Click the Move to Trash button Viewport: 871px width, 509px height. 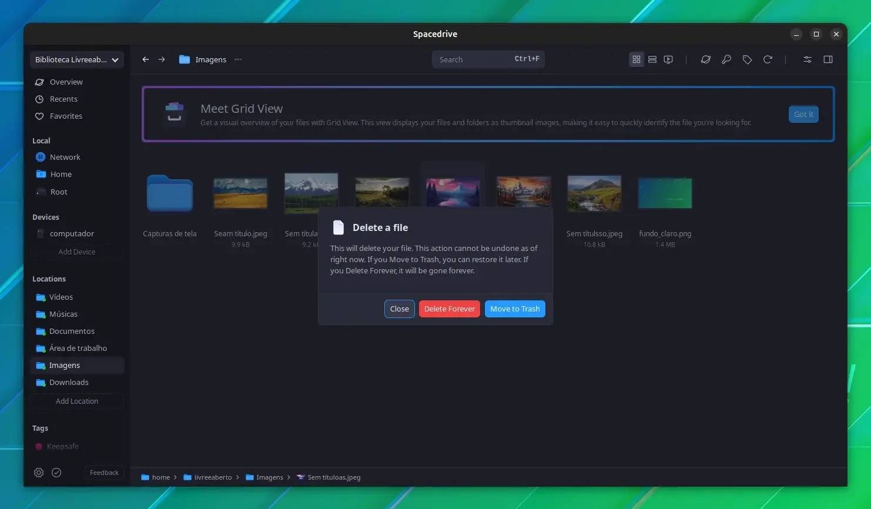[515, 309]
